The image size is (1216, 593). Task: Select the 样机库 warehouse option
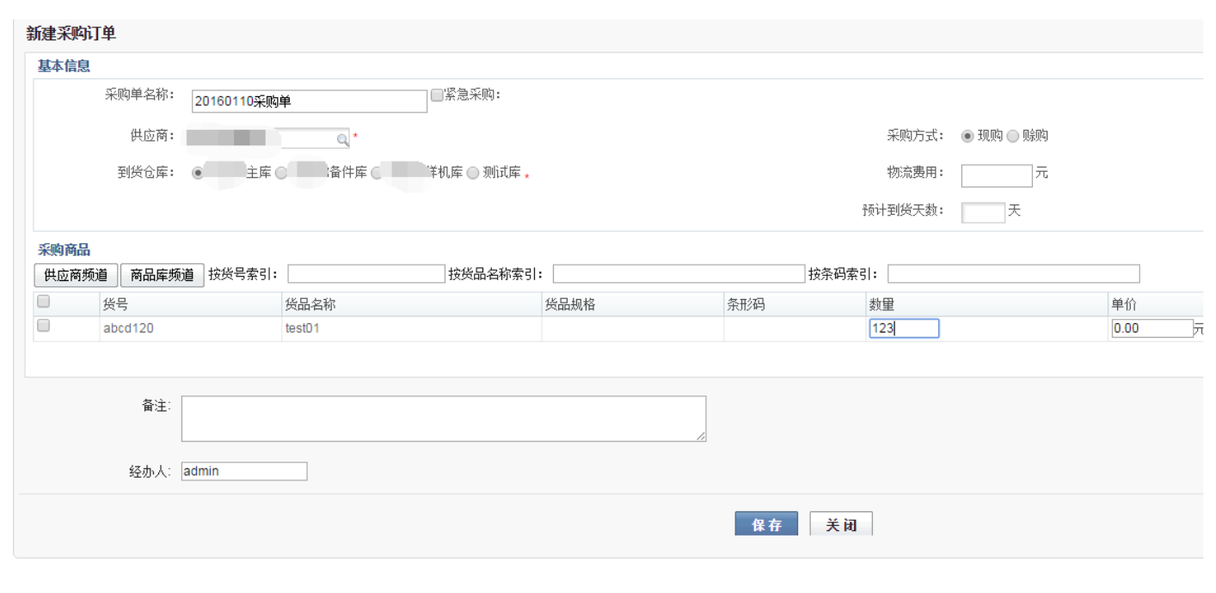coord(375,172)
